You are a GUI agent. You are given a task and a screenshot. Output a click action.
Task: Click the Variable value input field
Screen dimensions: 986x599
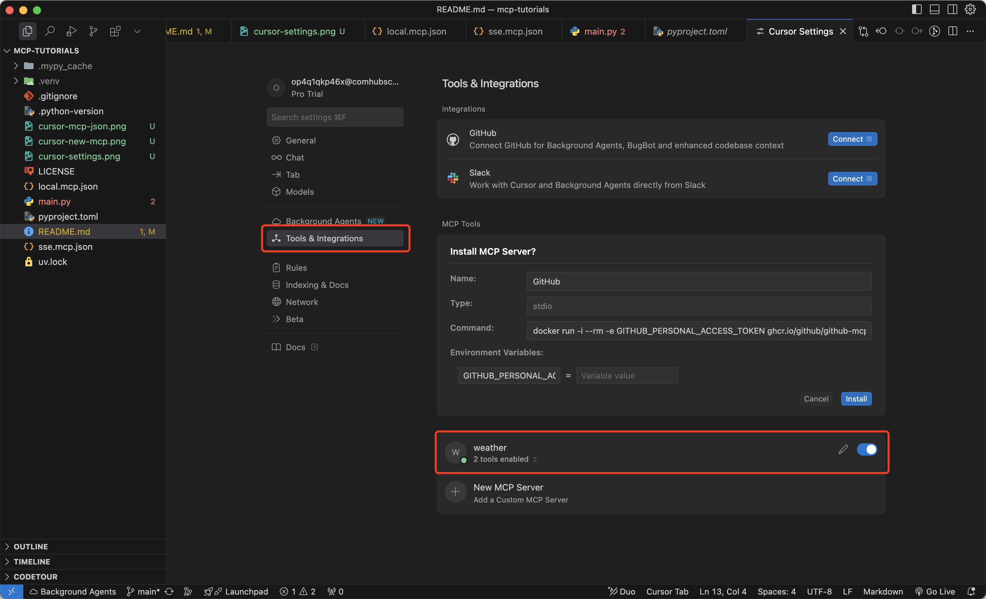pos(626,375)
